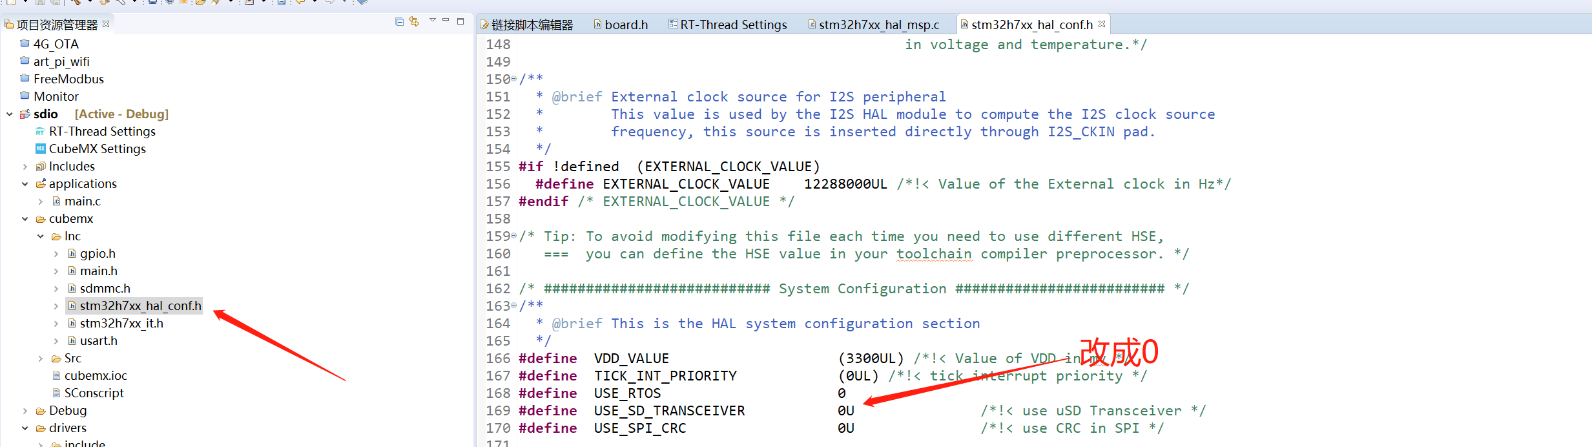Viewport: 1592px width, 447px height.
Task: Collapse all items in project explorer
Action: 399,22
